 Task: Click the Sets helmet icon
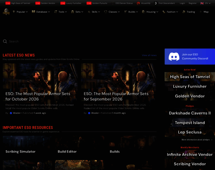coord(72,12)
